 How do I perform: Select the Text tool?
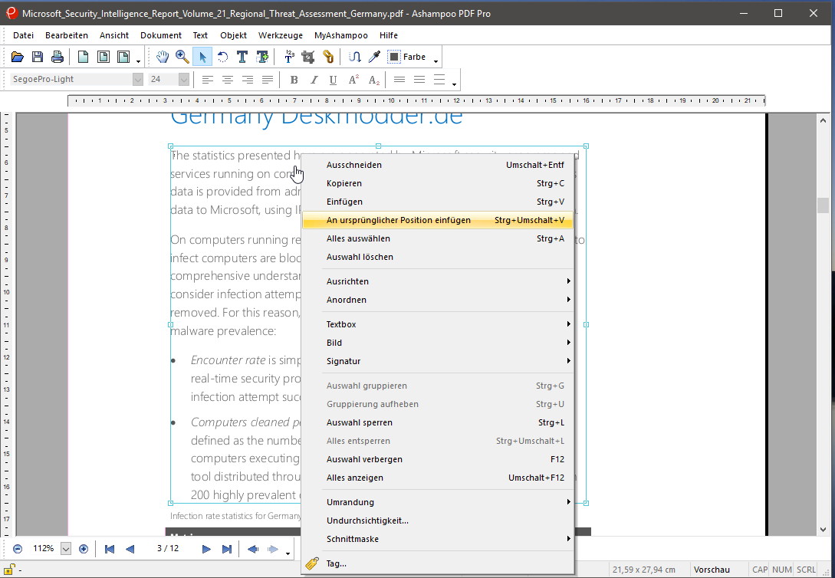coord(242,57)
